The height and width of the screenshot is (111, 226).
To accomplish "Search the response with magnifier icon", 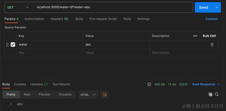I will coord(217,95).
